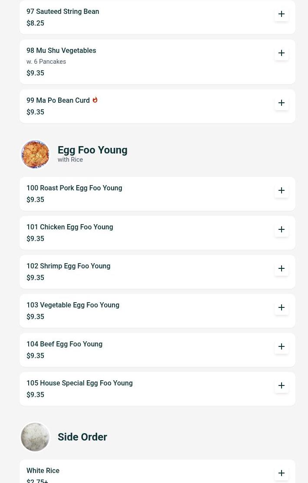Select the Egg Foo Young section heading
Viewport: 308px width, 483px height.
tap(92, 150)
